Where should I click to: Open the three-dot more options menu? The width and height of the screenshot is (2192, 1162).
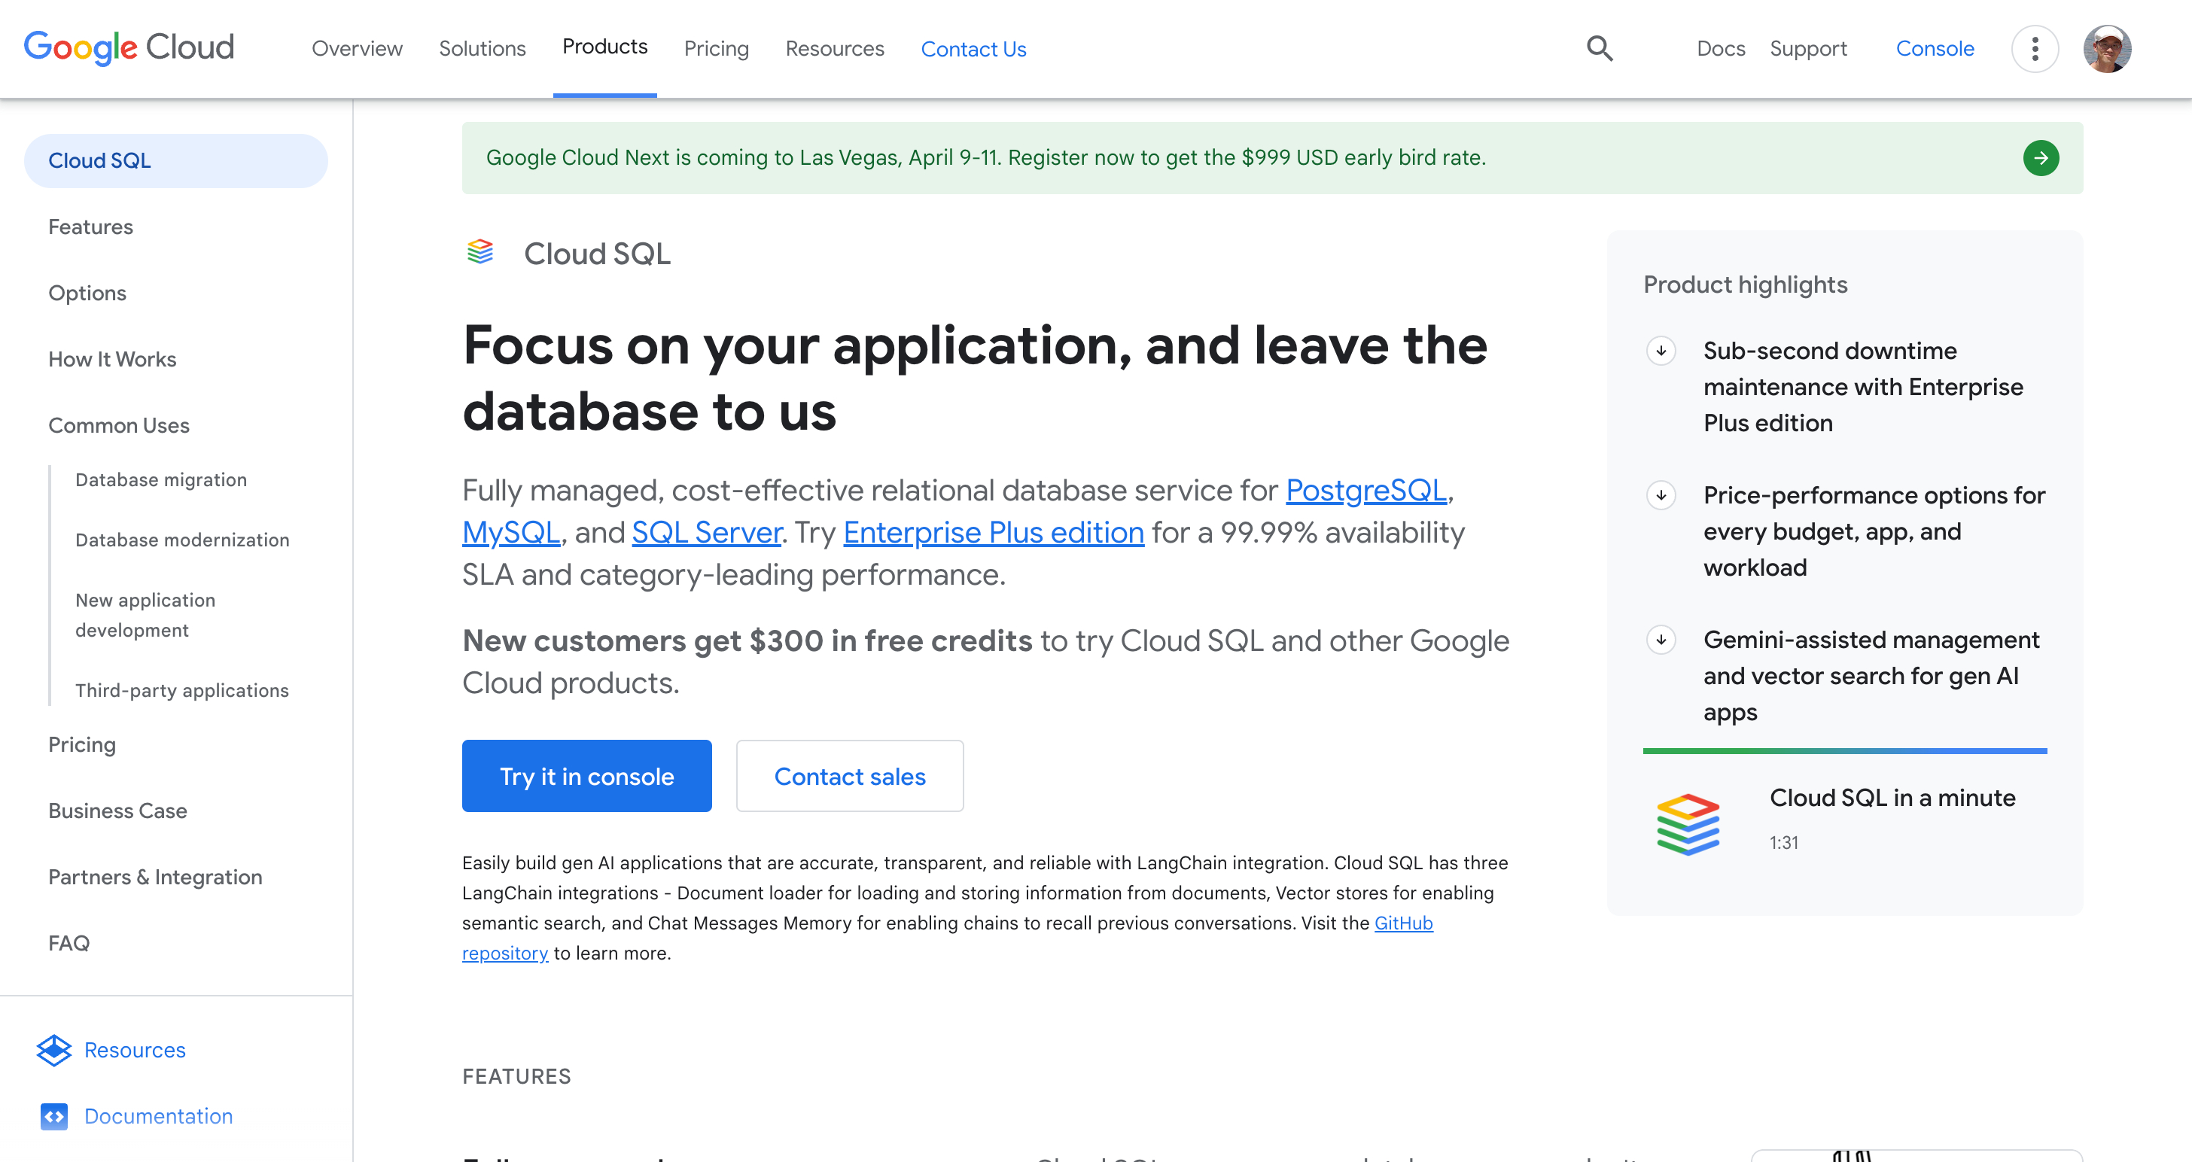point(2035,48)
